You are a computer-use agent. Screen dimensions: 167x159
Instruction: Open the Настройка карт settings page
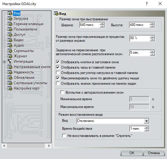coord(27,88)
